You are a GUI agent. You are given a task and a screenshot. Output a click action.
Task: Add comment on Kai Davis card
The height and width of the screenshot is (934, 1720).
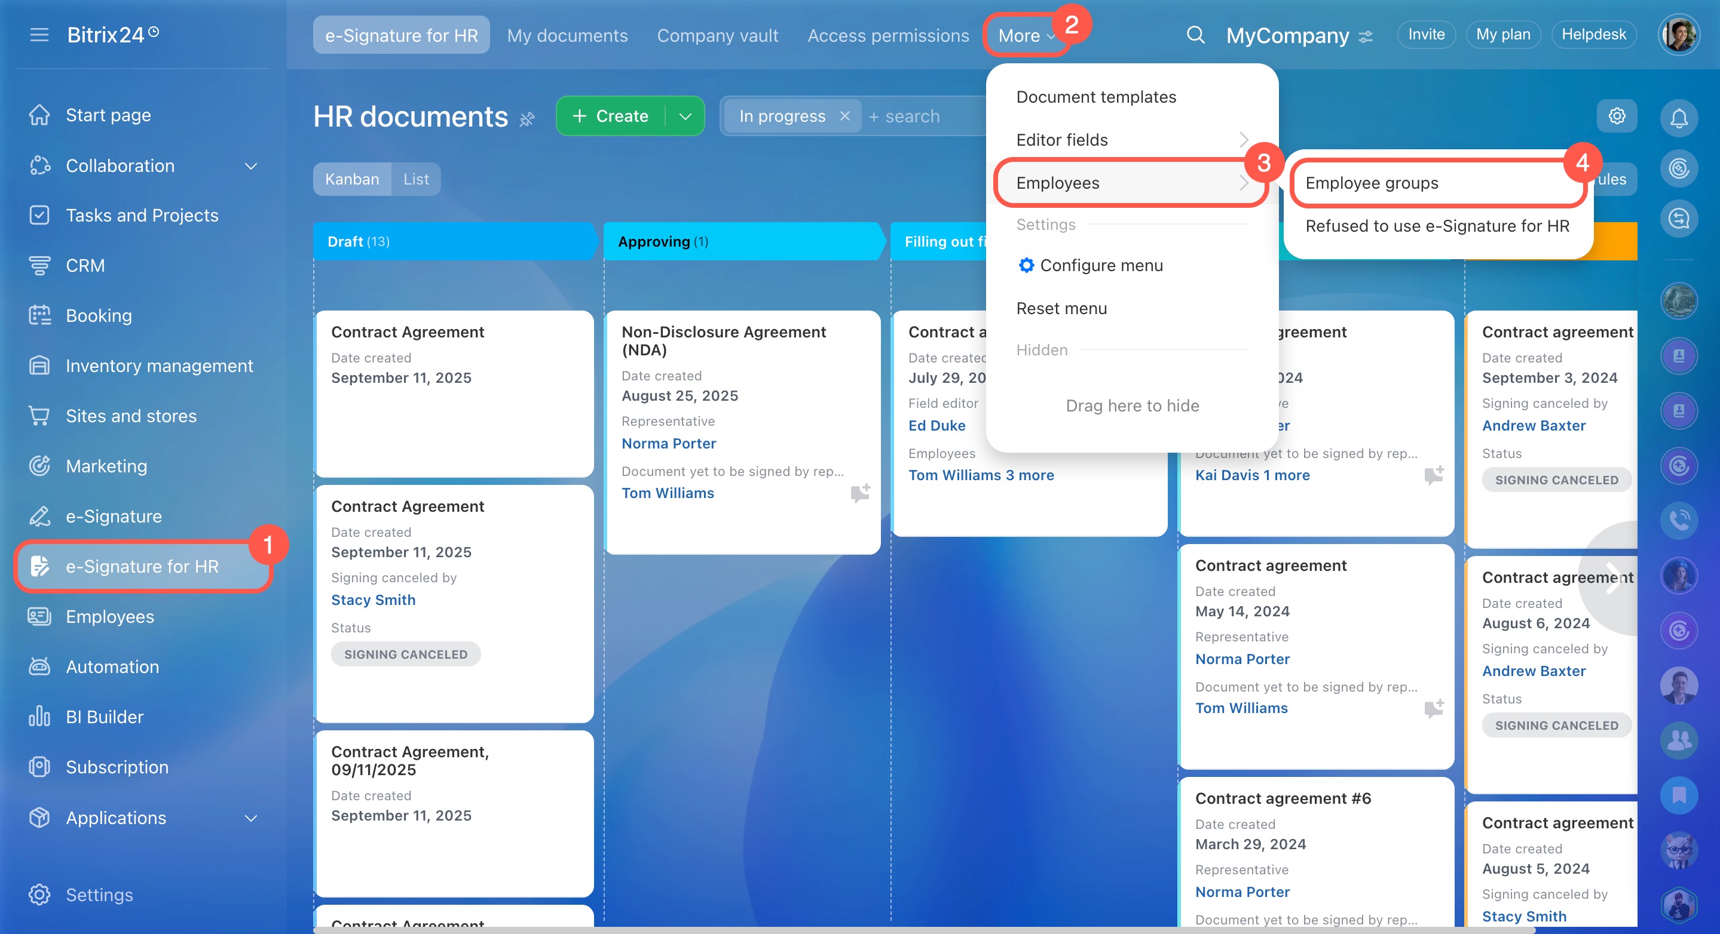1434,474
